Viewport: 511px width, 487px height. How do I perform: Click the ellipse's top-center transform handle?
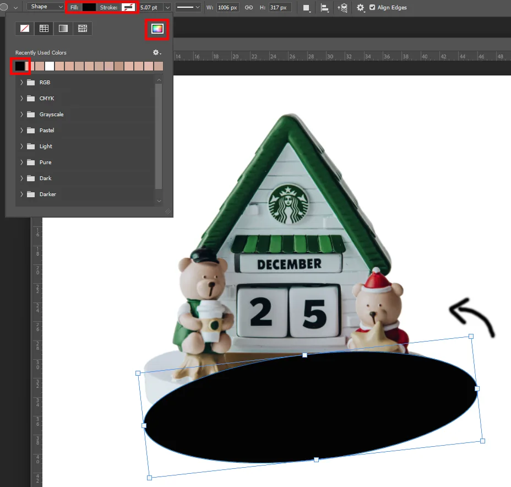[x=305, y=355]
